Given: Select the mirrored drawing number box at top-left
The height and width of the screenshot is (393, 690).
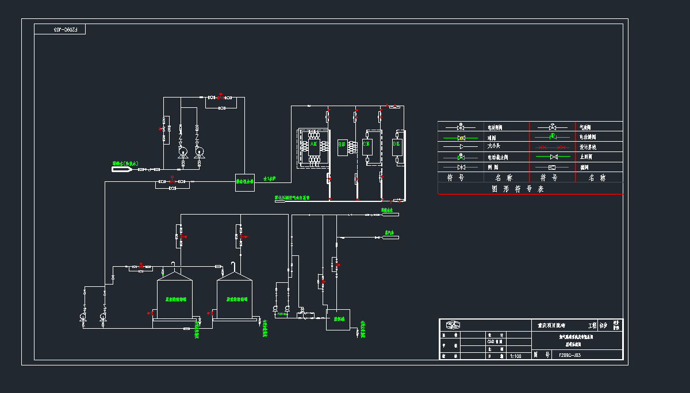Looking at the screenshot, I should click(x=60, y=29).
